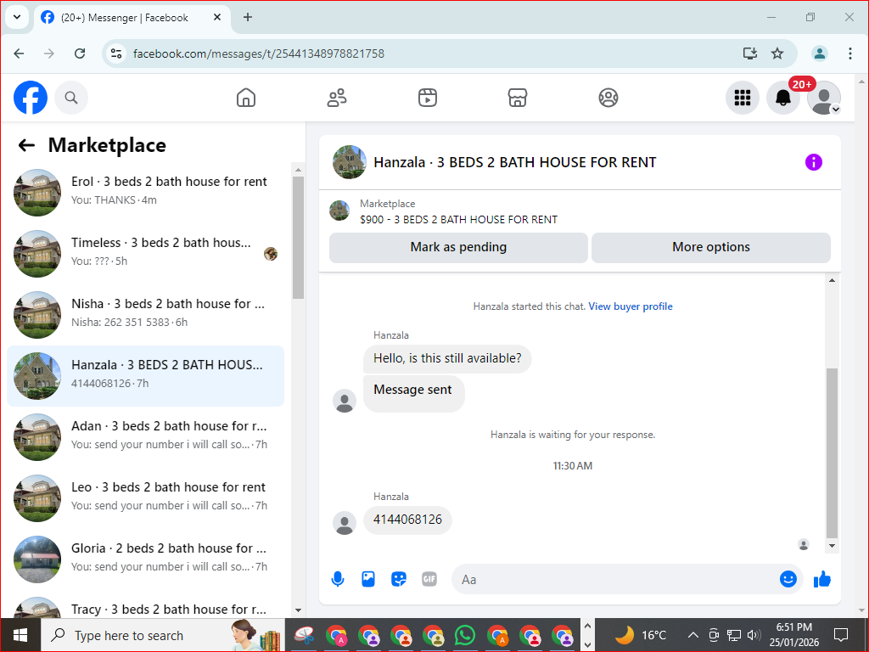Open notifications bell with 20+ badge
This screenshot has height=652, width=869.
(x=783, y=98)
